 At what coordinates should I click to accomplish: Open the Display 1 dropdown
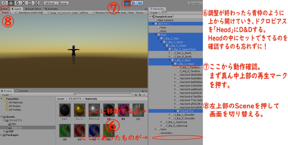click(x=9, y=13)
